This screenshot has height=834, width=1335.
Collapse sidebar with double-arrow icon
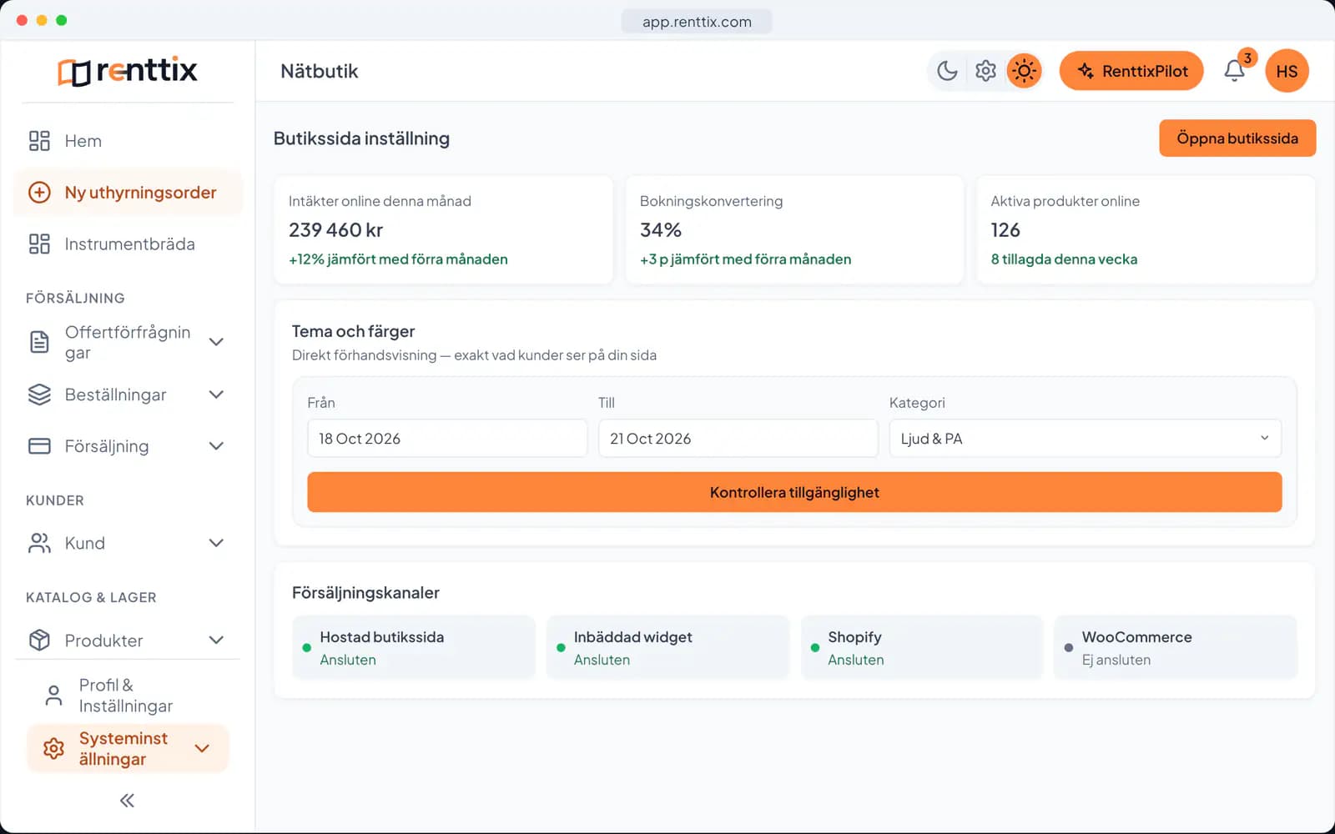pos(127,801)
